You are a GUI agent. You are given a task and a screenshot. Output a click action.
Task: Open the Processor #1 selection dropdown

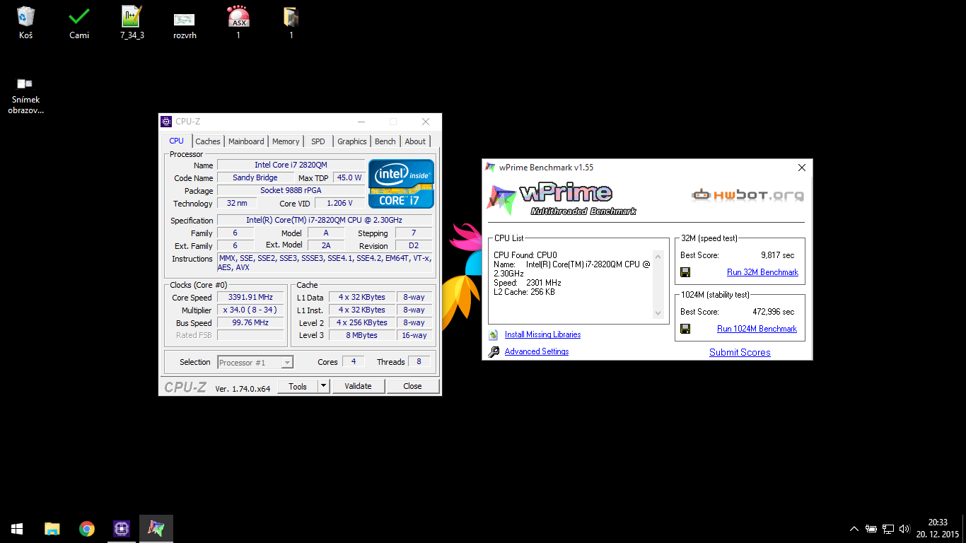click(x=255, y=362)
